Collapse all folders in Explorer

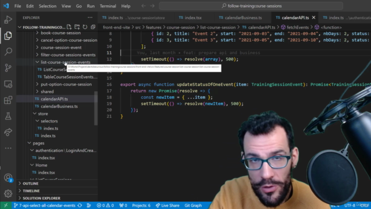93,27
